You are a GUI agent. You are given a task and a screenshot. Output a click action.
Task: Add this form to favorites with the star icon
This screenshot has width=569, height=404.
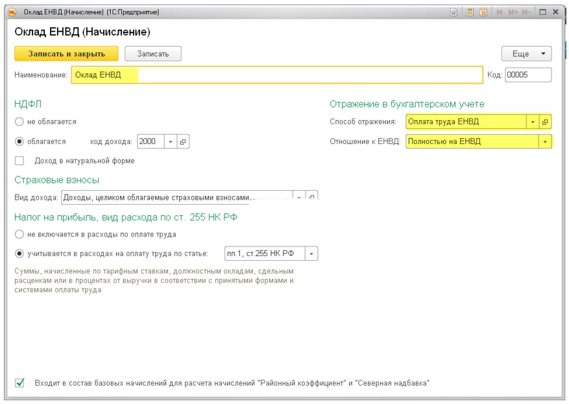454,12
